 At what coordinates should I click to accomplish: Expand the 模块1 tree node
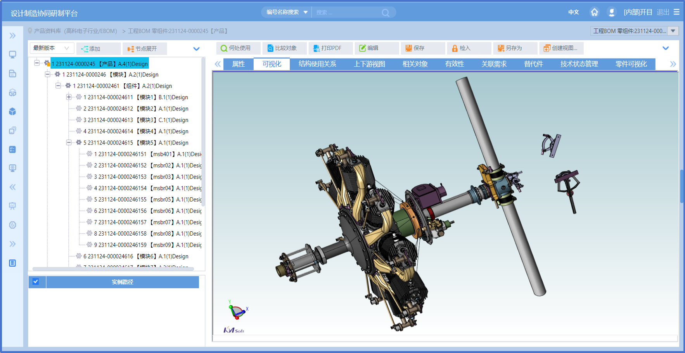click(69, 97)
